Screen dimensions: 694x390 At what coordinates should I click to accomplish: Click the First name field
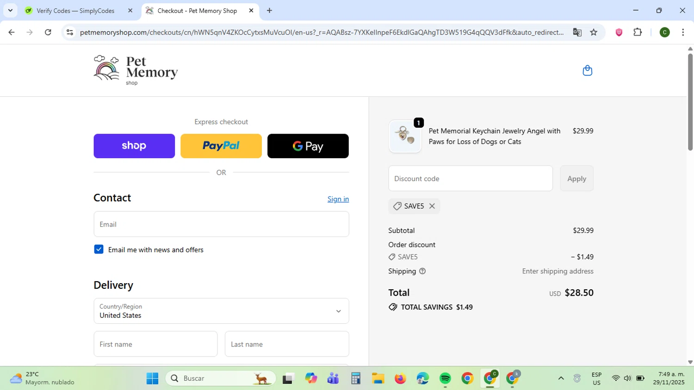click(x=155, y=344)
